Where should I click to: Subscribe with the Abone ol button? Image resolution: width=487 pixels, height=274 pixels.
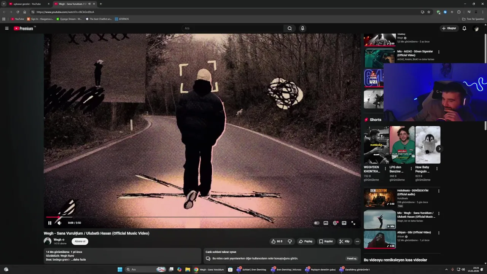[x=80, y=241]
